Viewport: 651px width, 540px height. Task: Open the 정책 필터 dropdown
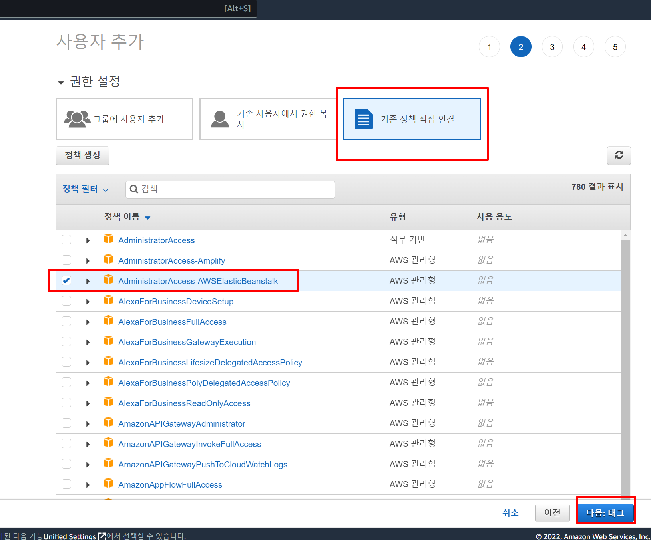[x=85, y=189]
